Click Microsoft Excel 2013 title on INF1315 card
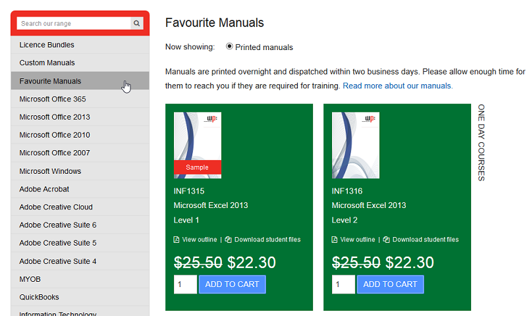 click(x=211, y=205)
